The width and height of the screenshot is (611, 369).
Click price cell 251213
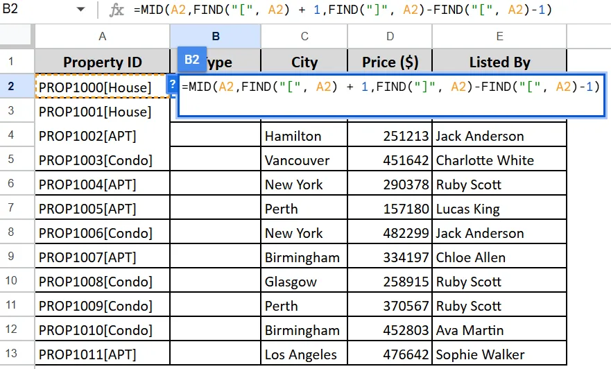coord(390,135)
